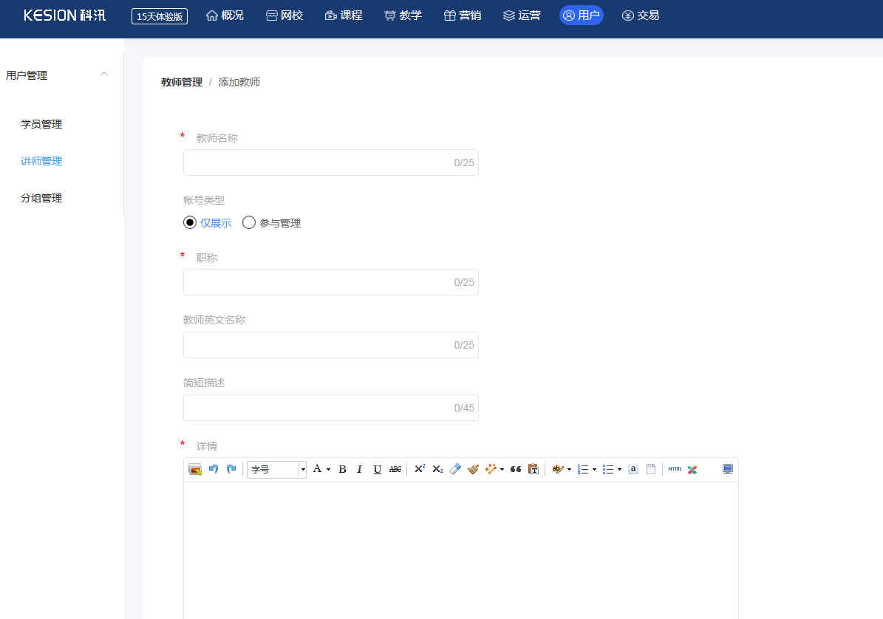Click the redo arrow in editor toolbar
883x619 pixels.
(231, 469)
